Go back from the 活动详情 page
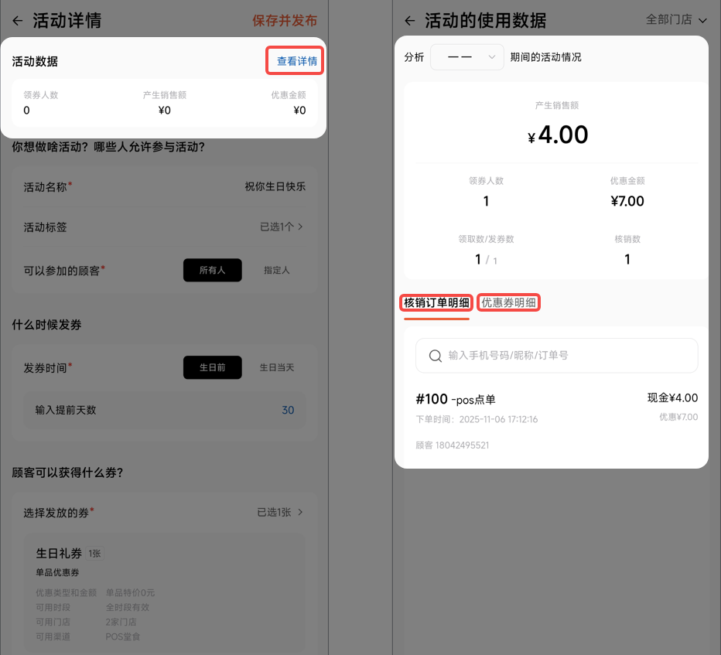The image size is (721, 655). tap(18, 21)
